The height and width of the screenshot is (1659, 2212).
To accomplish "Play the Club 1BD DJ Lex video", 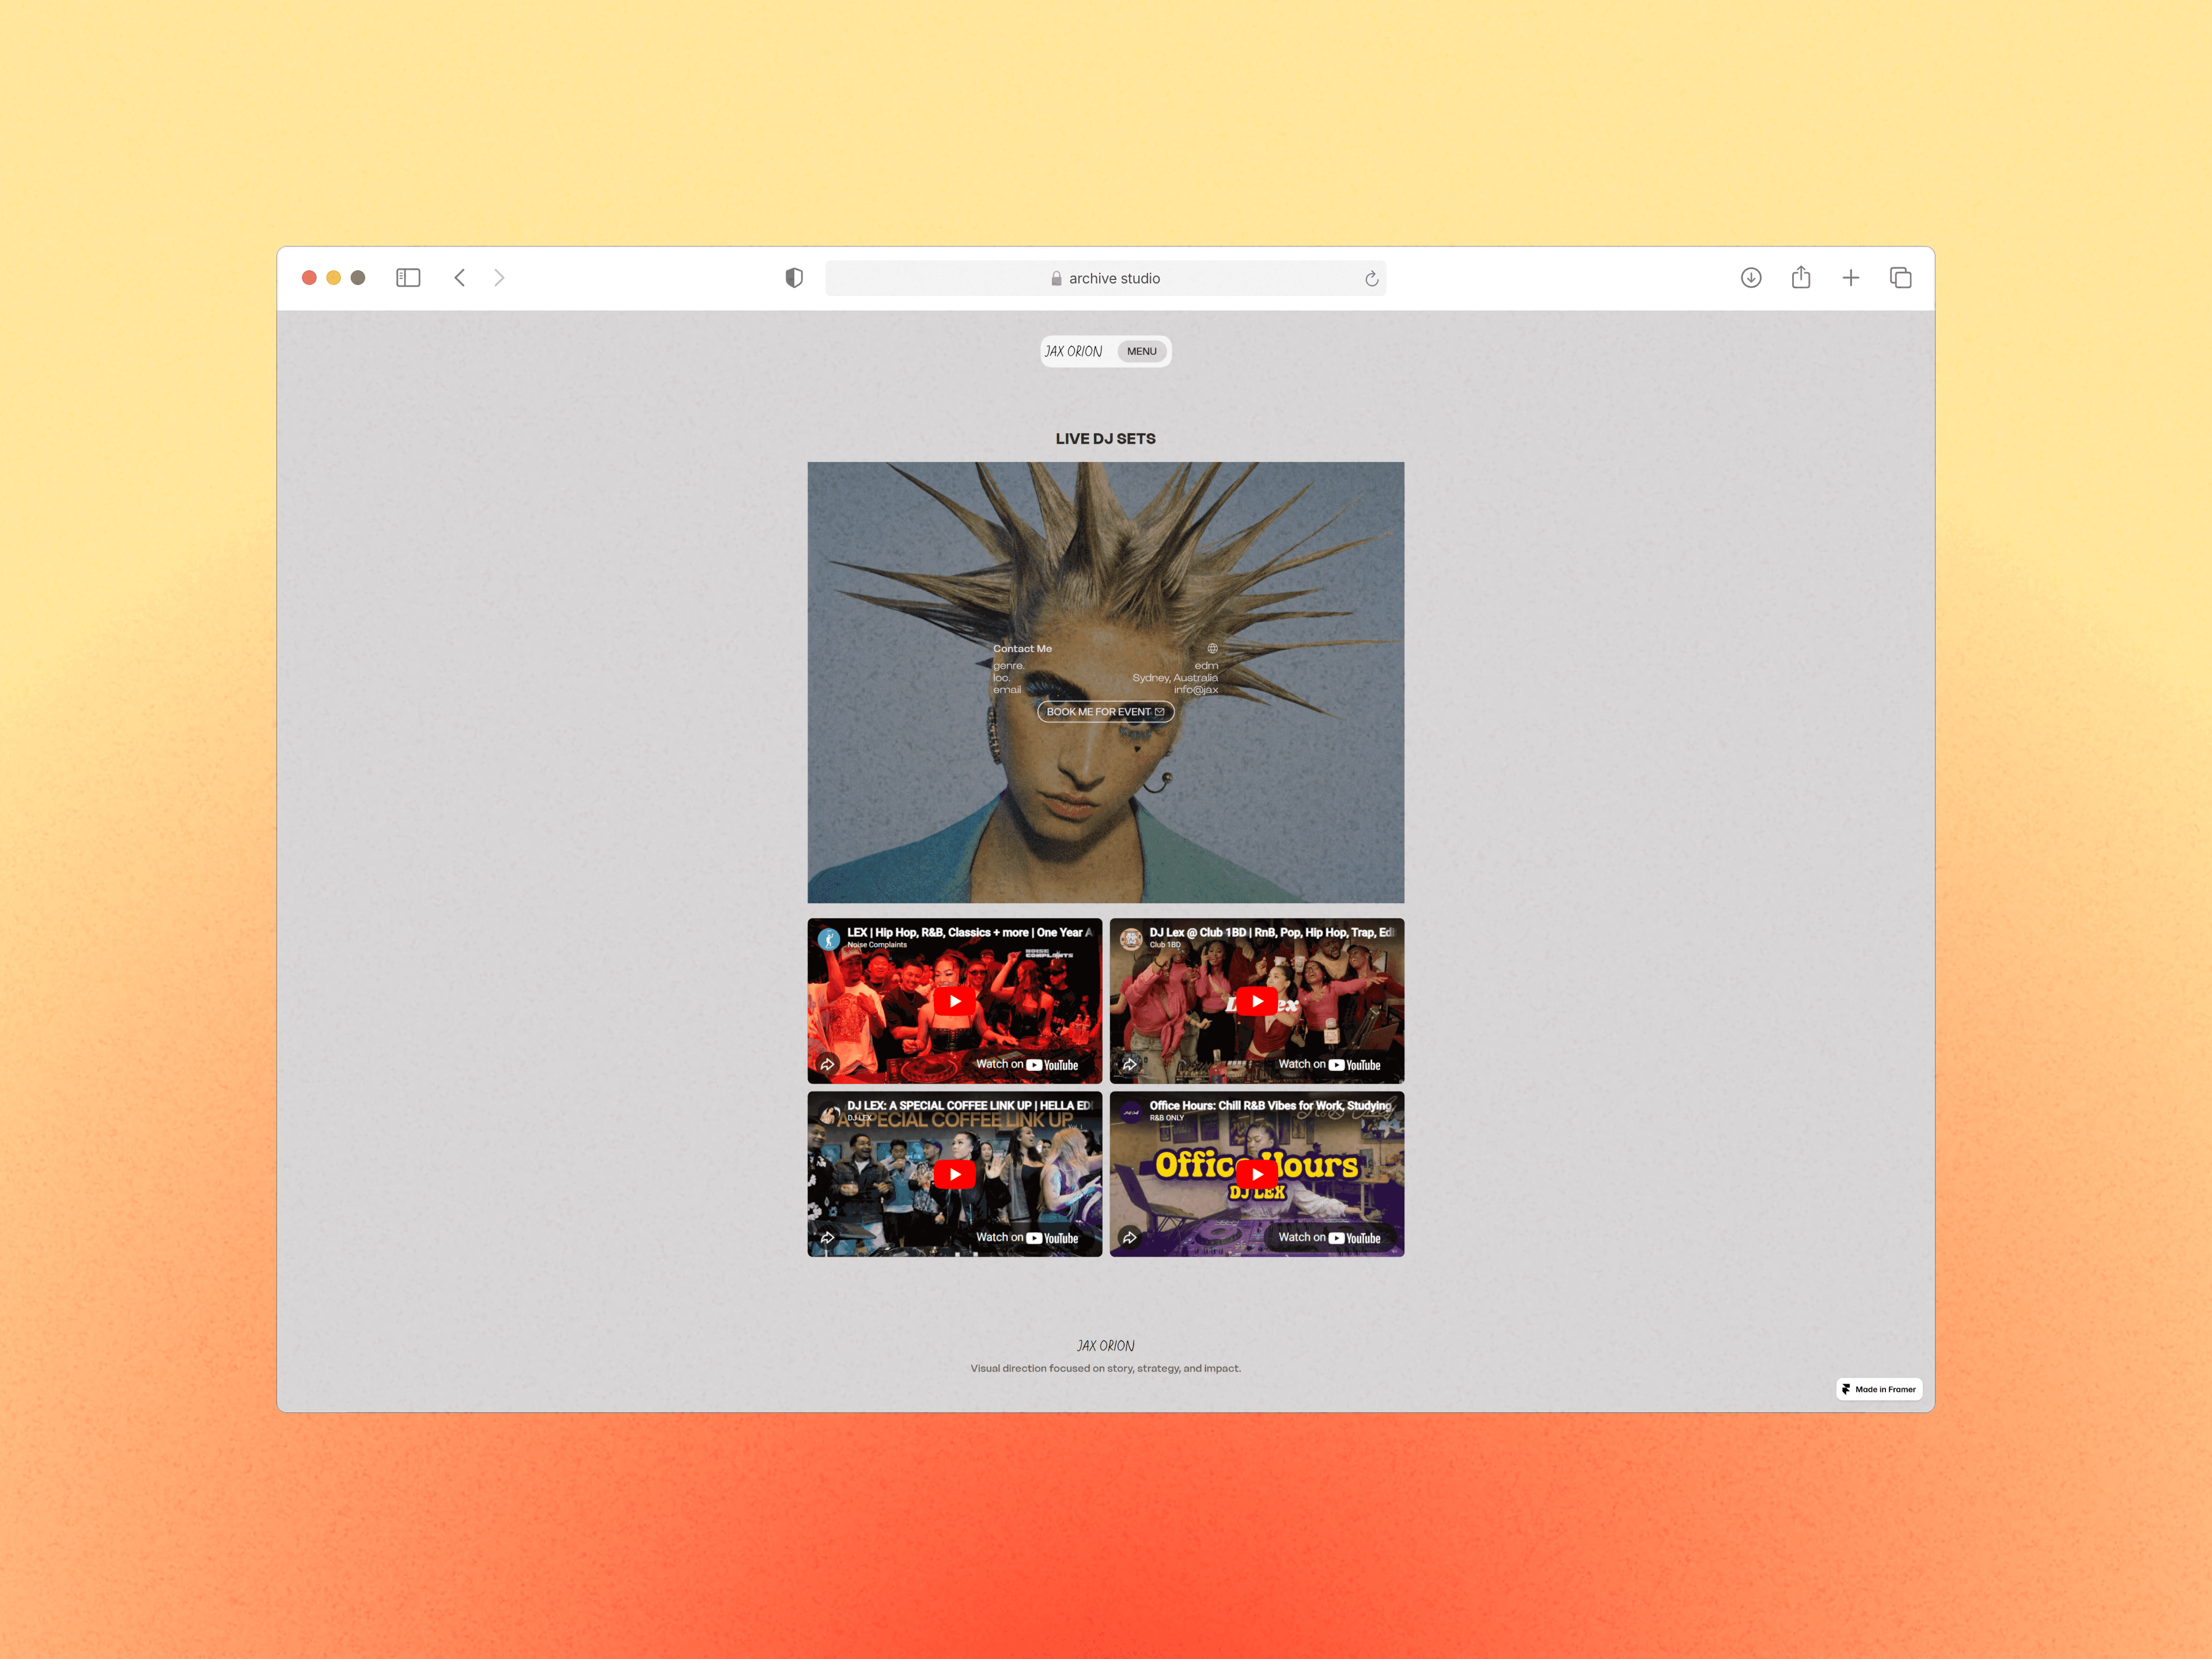I will click(x=1256, y=1001).
